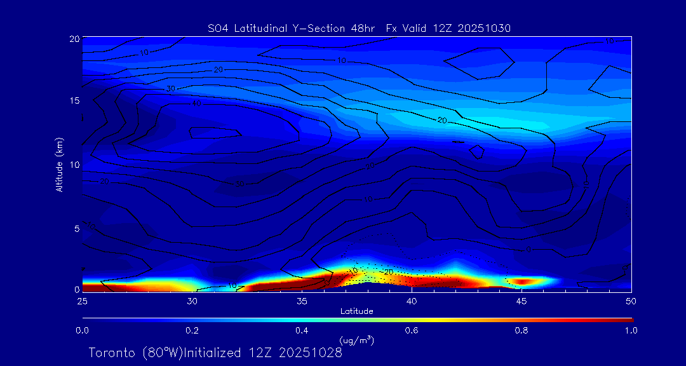Click the dotted contour label "-20"
This screenshot has height=366, width=686.
[386, 272]
